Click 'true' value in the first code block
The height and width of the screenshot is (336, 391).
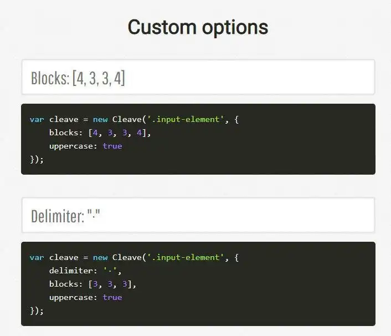[112, 146]
